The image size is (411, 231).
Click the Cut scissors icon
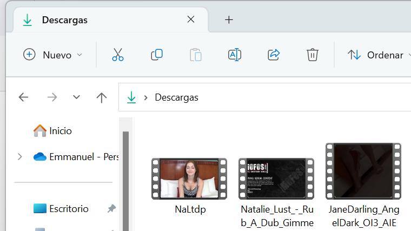[x=118, y=55]
